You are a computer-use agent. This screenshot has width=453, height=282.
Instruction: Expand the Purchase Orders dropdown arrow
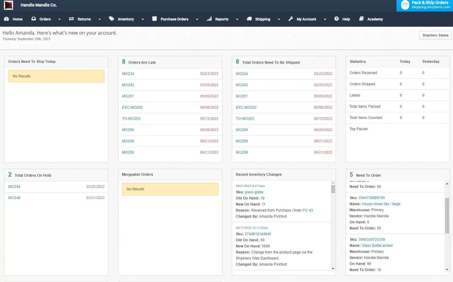coord(197,19)
